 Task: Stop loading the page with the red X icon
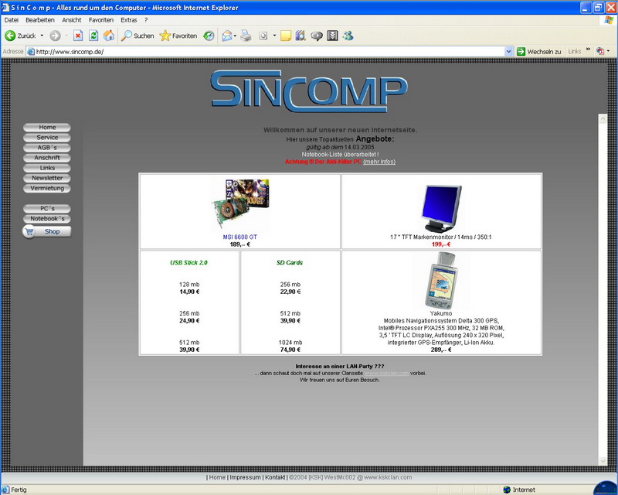click(78, 36)
